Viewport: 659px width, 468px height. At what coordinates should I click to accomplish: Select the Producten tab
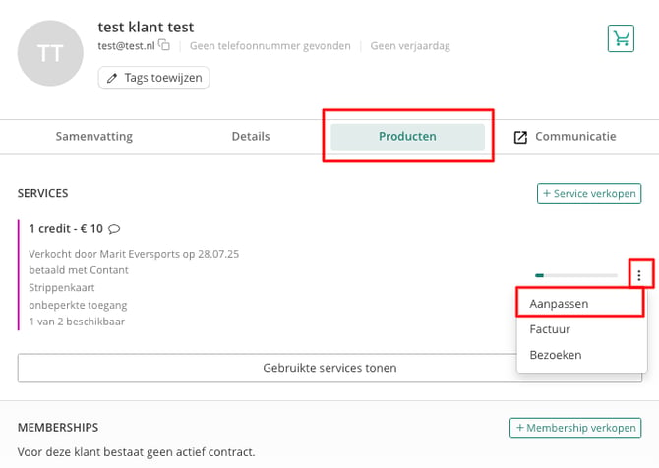pos(407,137)
